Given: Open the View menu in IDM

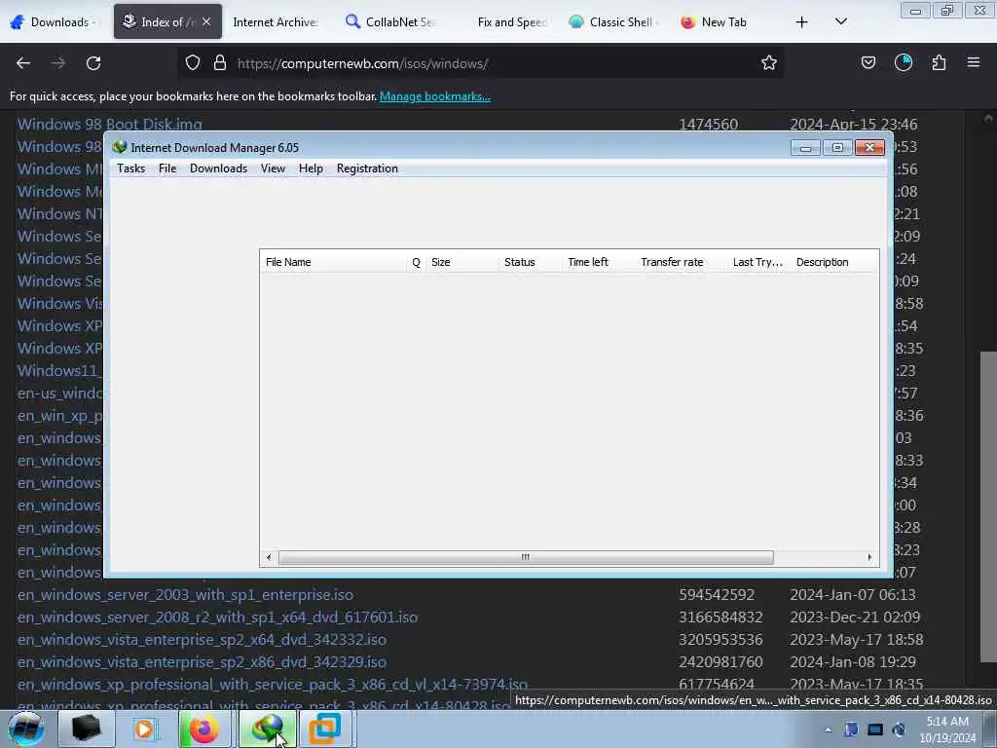Looking at the screenshot, I should coord(273,168).
